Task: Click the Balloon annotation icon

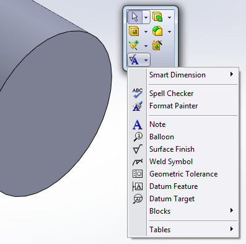Action: tap(138, 137)
